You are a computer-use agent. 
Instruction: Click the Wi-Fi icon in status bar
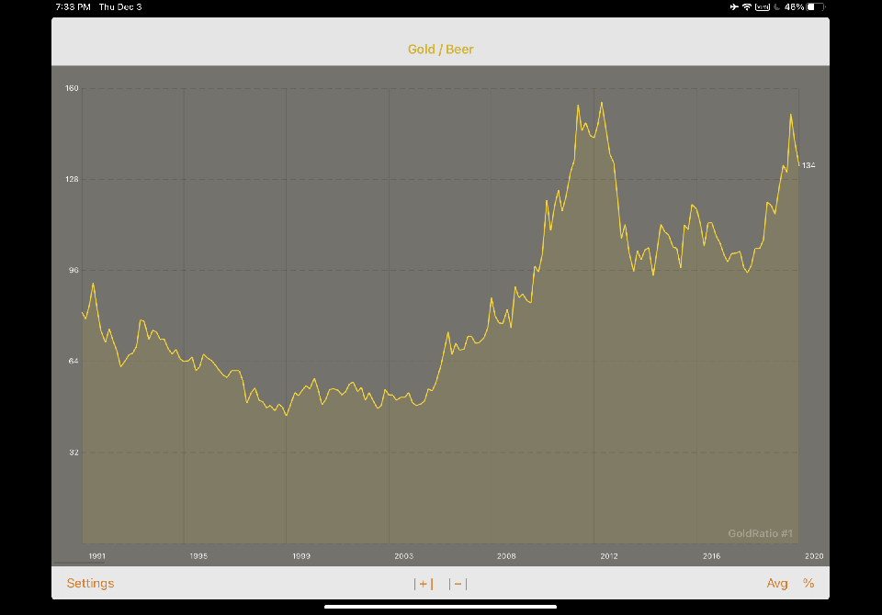coord(747,6)
